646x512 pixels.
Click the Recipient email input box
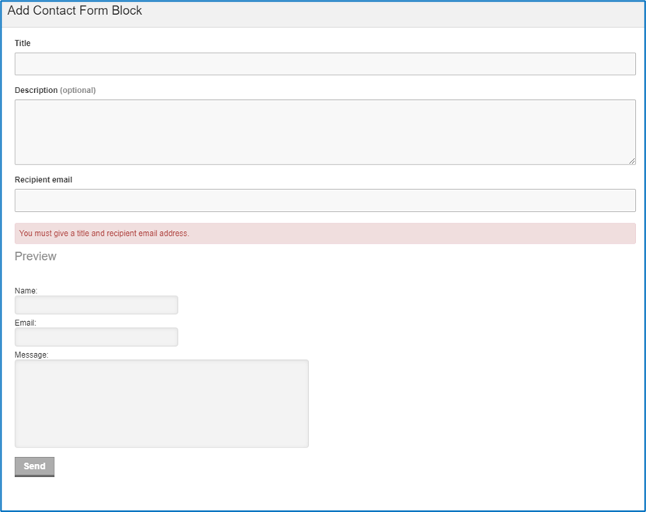(325, 200)
